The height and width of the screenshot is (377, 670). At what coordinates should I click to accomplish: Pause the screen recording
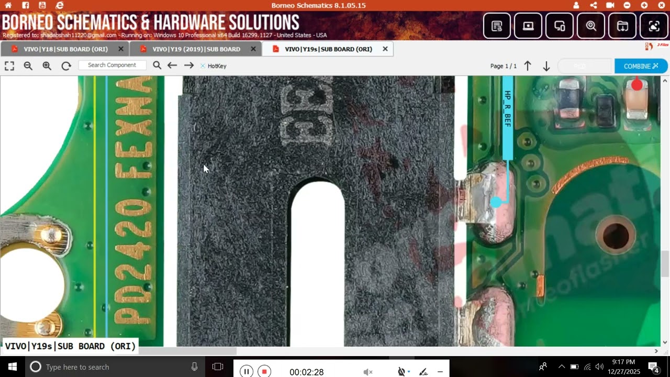(246, 372)
